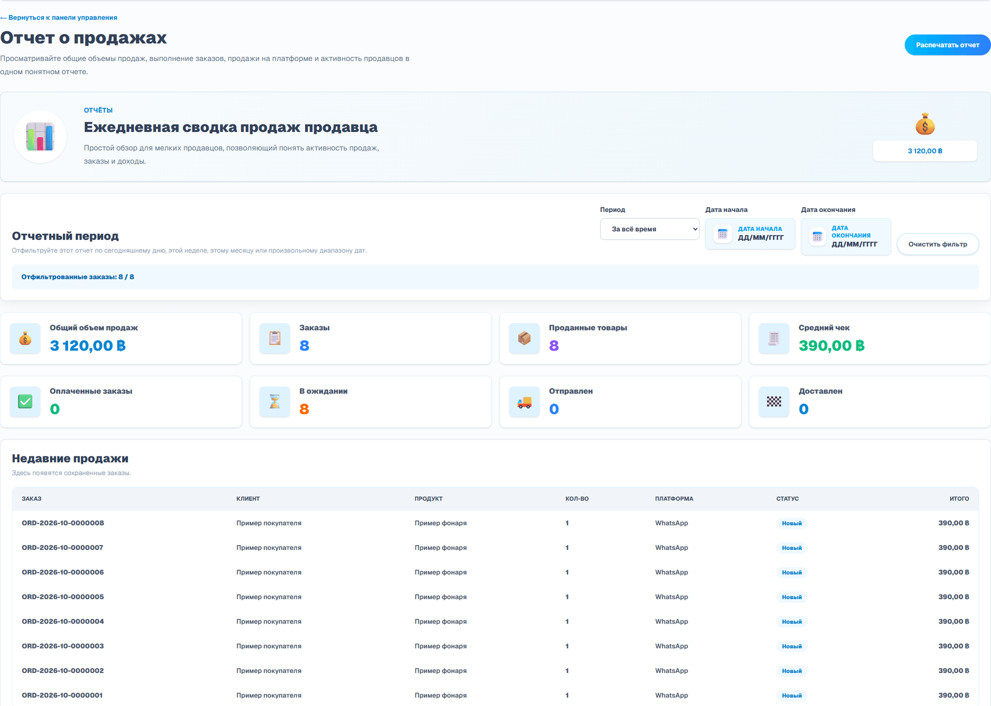Open the Период dropdown showing За всё время
This screenshot has height=706, width=991.
coord(649,229)
